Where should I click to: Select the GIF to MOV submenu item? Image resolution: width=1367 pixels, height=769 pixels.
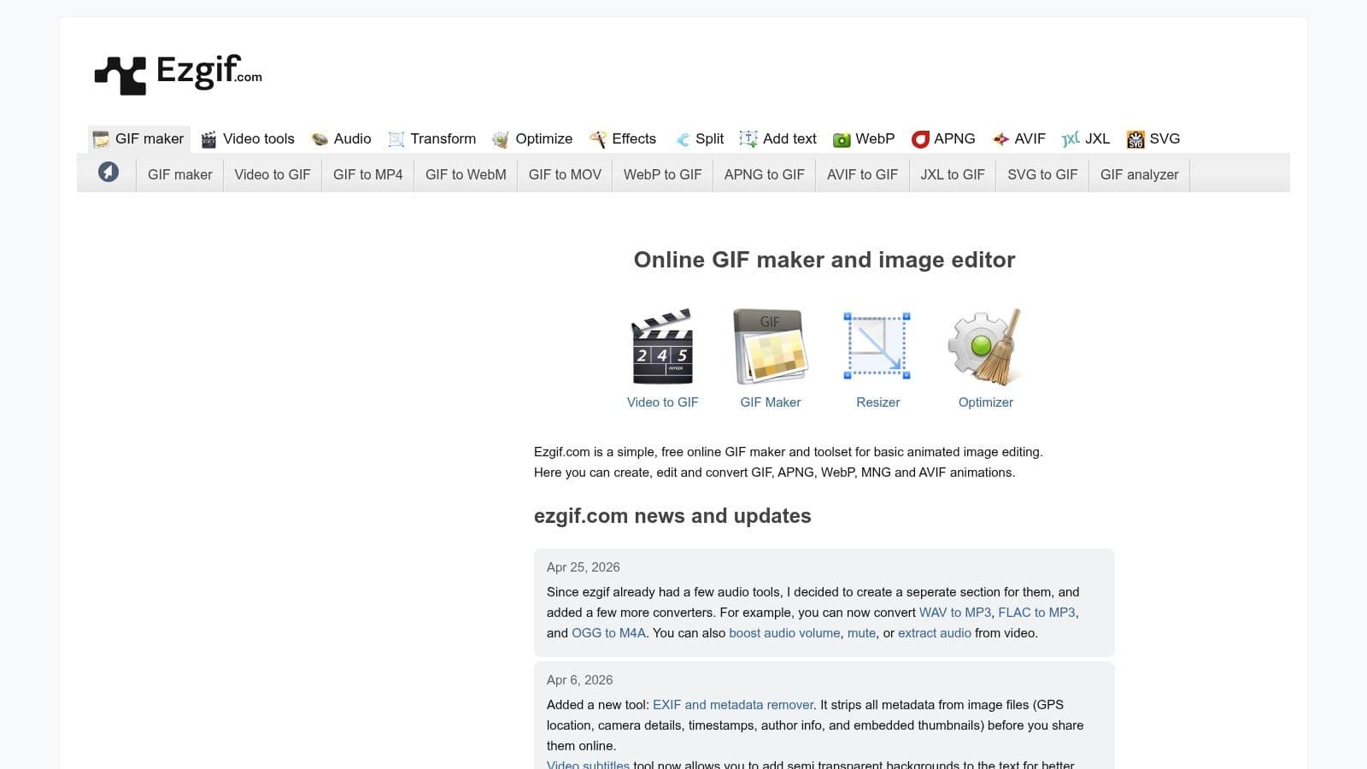565,174
